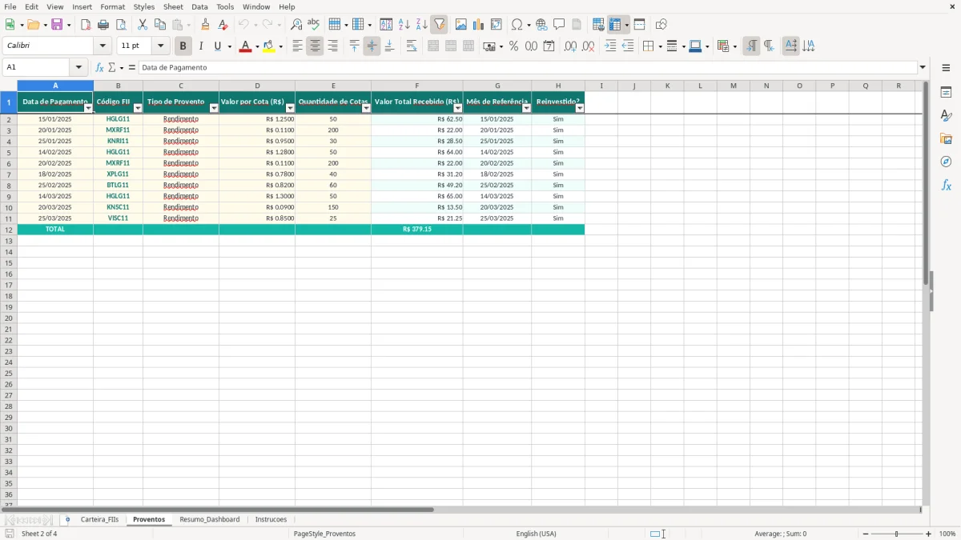The image size is (961, 540).
Task: Open Print Preview
Action: (x=121, y=25)
